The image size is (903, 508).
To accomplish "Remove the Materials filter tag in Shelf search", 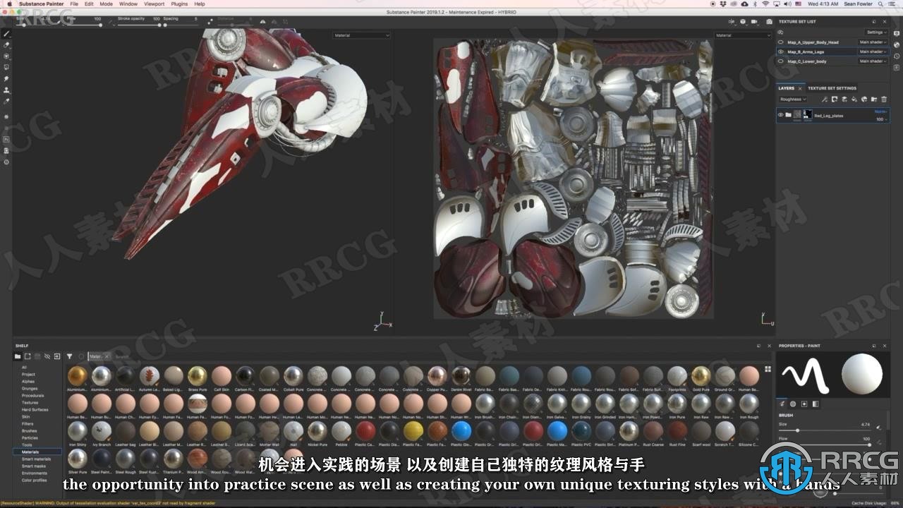I will pyautogui.click(x=107, y=356).
